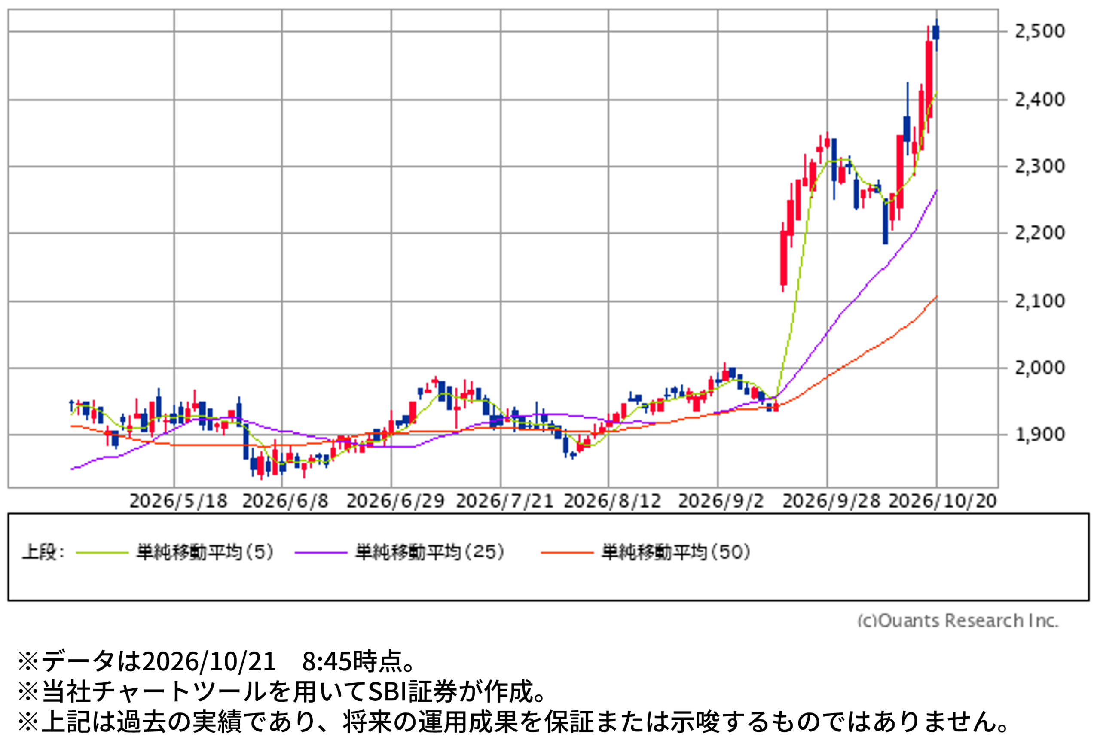Click the 単純移動平均(25) legend label
The image size is (1100, 752).
point(430,552)
